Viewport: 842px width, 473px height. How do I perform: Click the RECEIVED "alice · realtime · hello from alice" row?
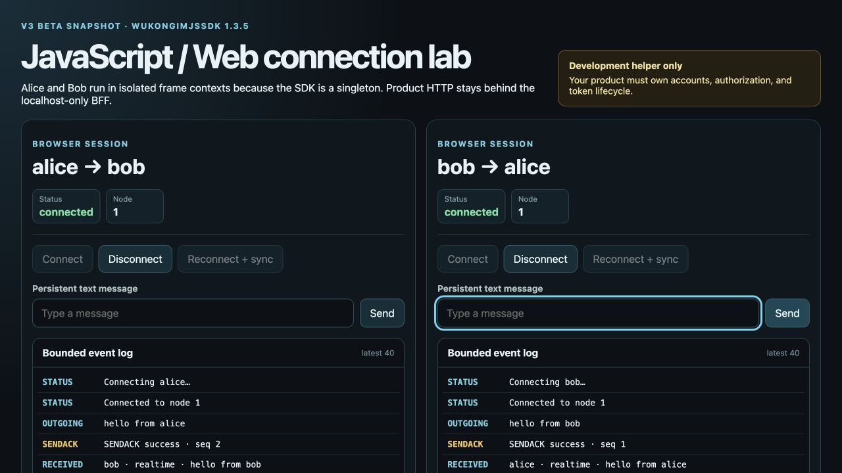pos(624,464)
